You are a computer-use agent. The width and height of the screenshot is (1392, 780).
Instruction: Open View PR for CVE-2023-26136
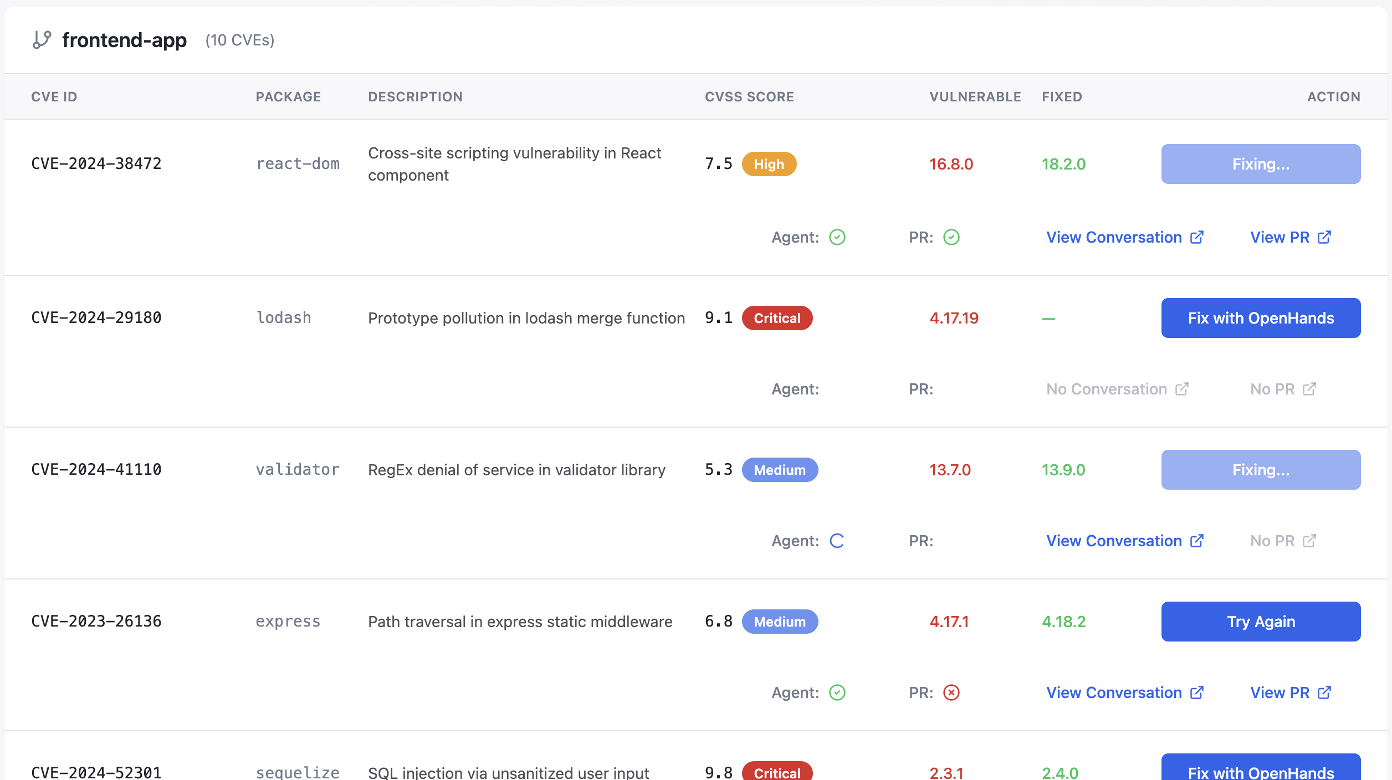[x=1280, y=692]
